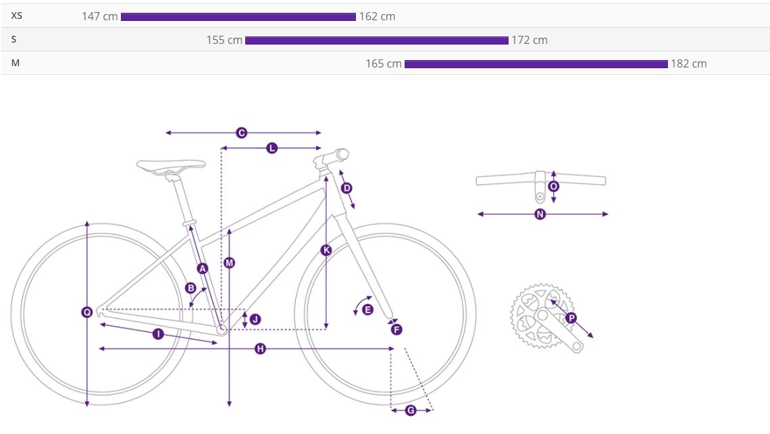Click the I chainstay marker
The width and height of the screenshot is (770, 434).
pos(158,334)
